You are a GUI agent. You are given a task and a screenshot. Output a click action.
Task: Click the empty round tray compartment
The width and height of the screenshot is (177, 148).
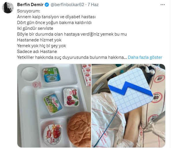(29, 74)
